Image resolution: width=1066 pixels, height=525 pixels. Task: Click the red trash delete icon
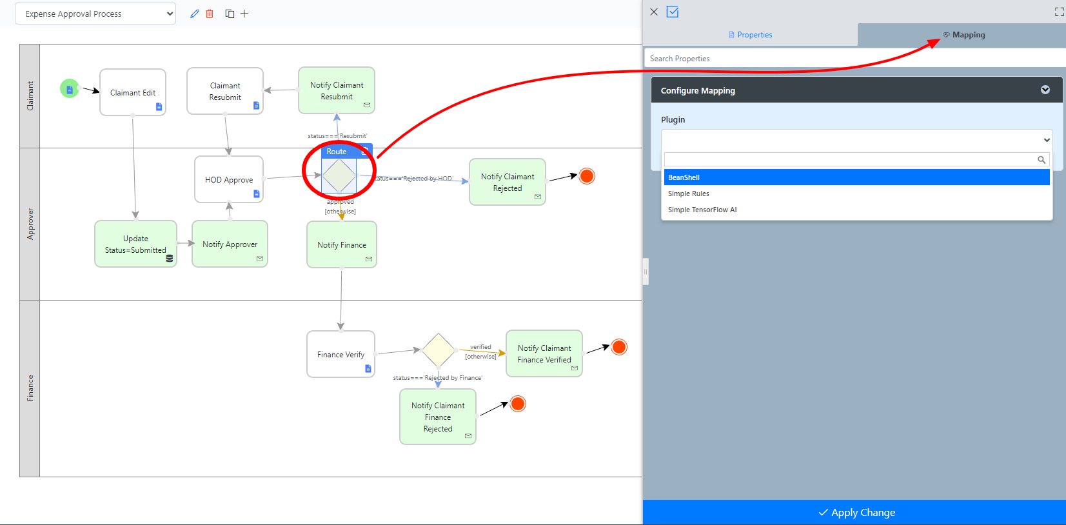tap(210, 14)
